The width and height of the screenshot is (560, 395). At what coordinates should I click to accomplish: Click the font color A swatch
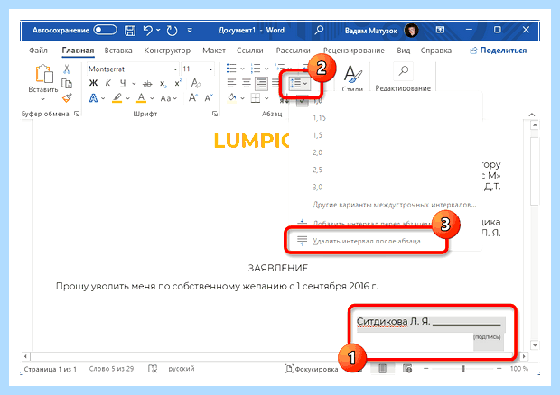(x=142, y=97)
